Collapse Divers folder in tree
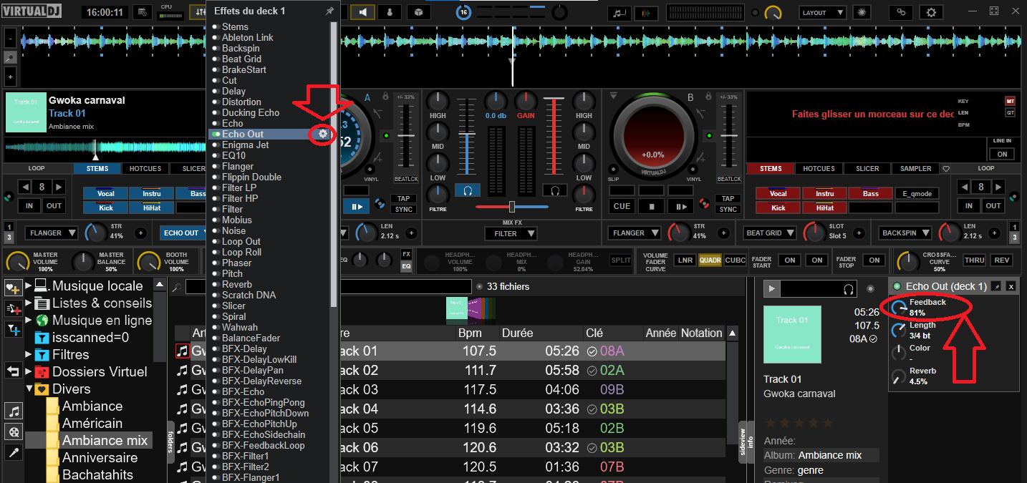Screen dimensions: 1027x483 click(29, 389)
